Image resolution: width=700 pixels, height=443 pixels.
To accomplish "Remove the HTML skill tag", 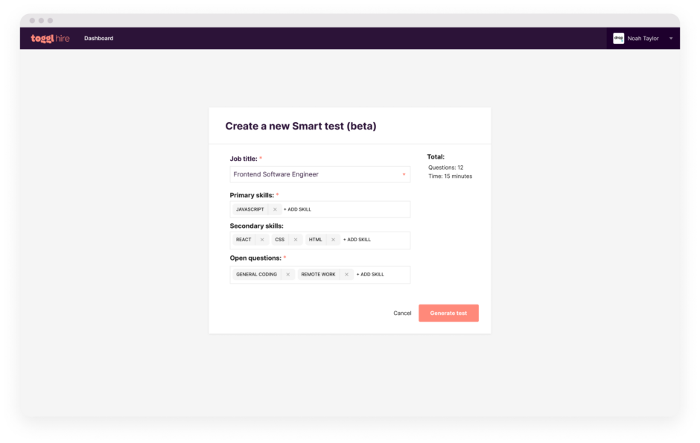I will (x=333, y=240).
